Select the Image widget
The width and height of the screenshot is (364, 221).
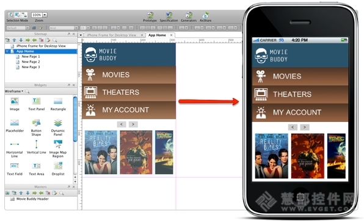(x=15, y=104)
